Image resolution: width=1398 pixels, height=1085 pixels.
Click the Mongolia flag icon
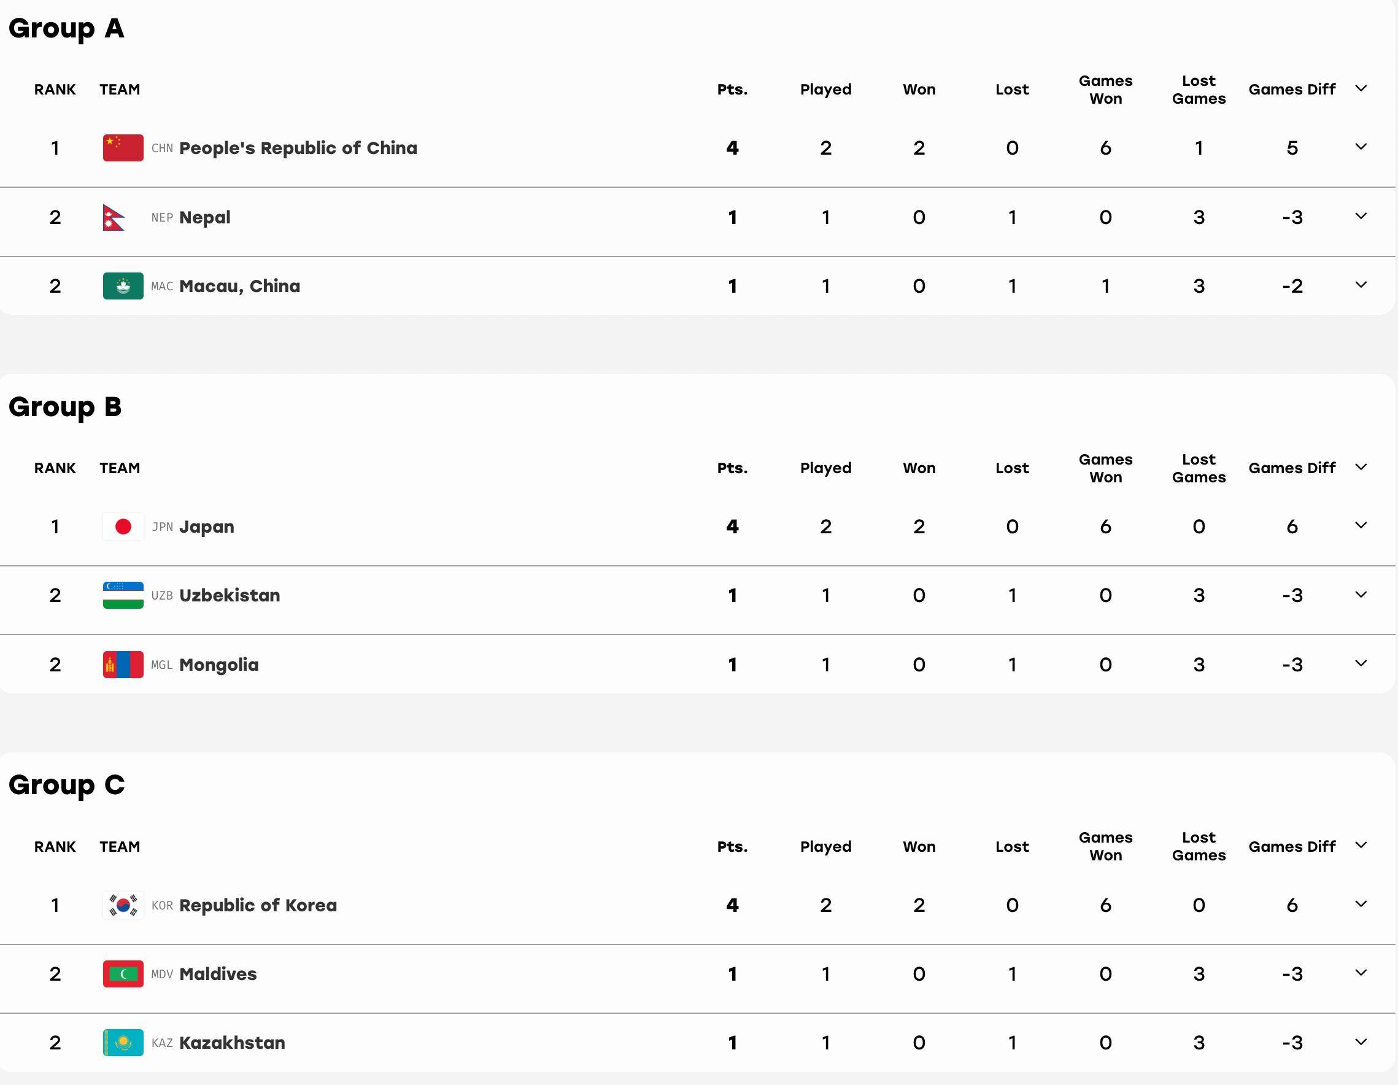coord(123,665)
